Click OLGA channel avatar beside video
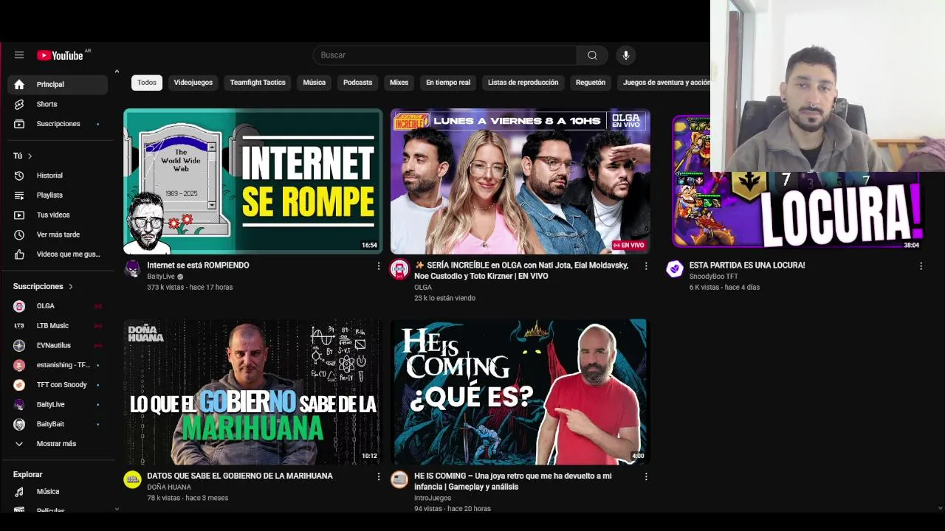The image size is (945, 531). [x=399, y=269]
